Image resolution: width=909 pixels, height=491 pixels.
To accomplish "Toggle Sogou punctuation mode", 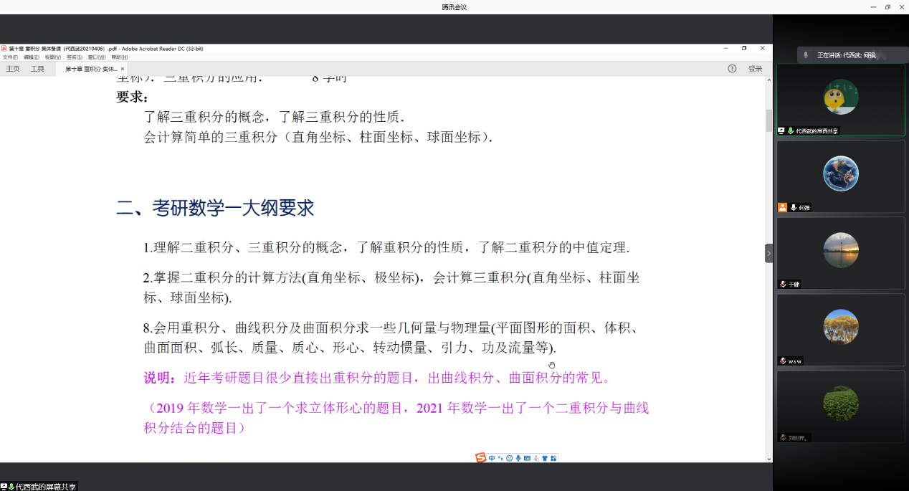I will [x=500, y=458].
